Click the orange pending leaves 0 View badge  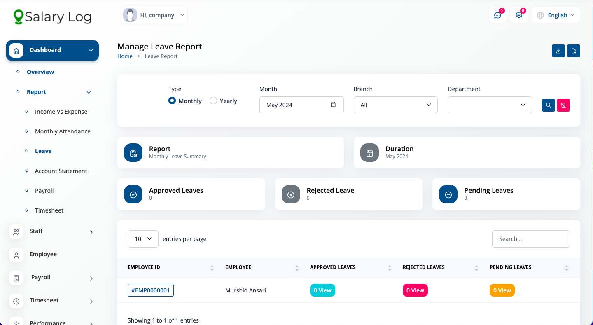pyautogui.click(x=502, y=290)
